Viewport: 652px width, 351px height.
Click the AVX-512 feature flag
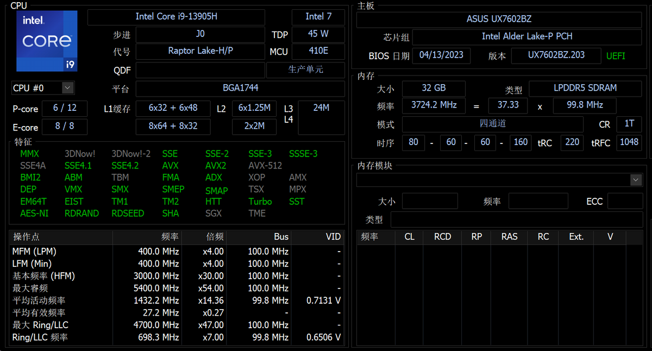(x=265, y=166)
